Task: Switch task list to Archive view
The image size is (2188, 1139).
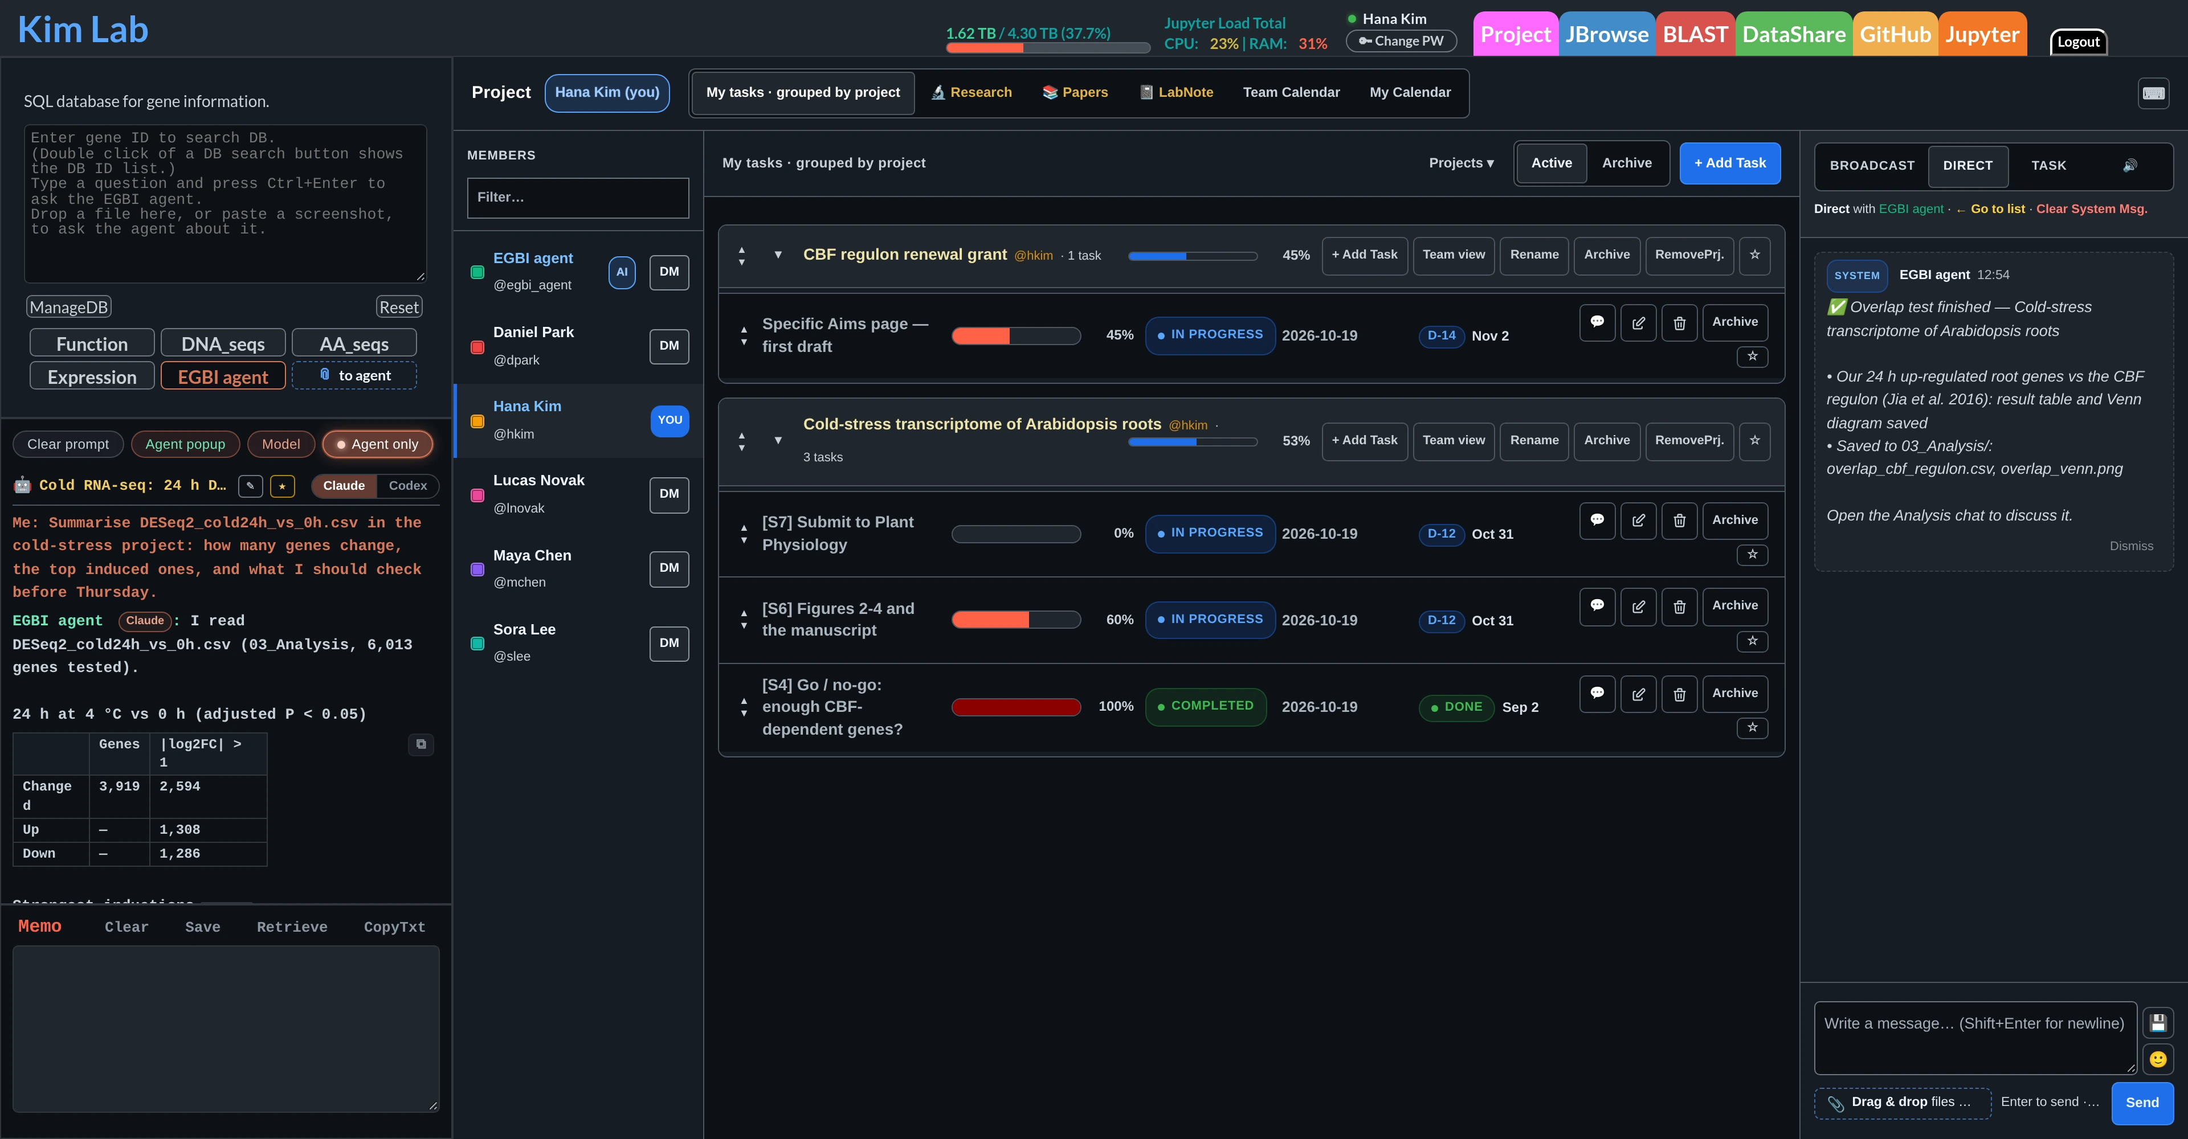Action: (1627, 163)
